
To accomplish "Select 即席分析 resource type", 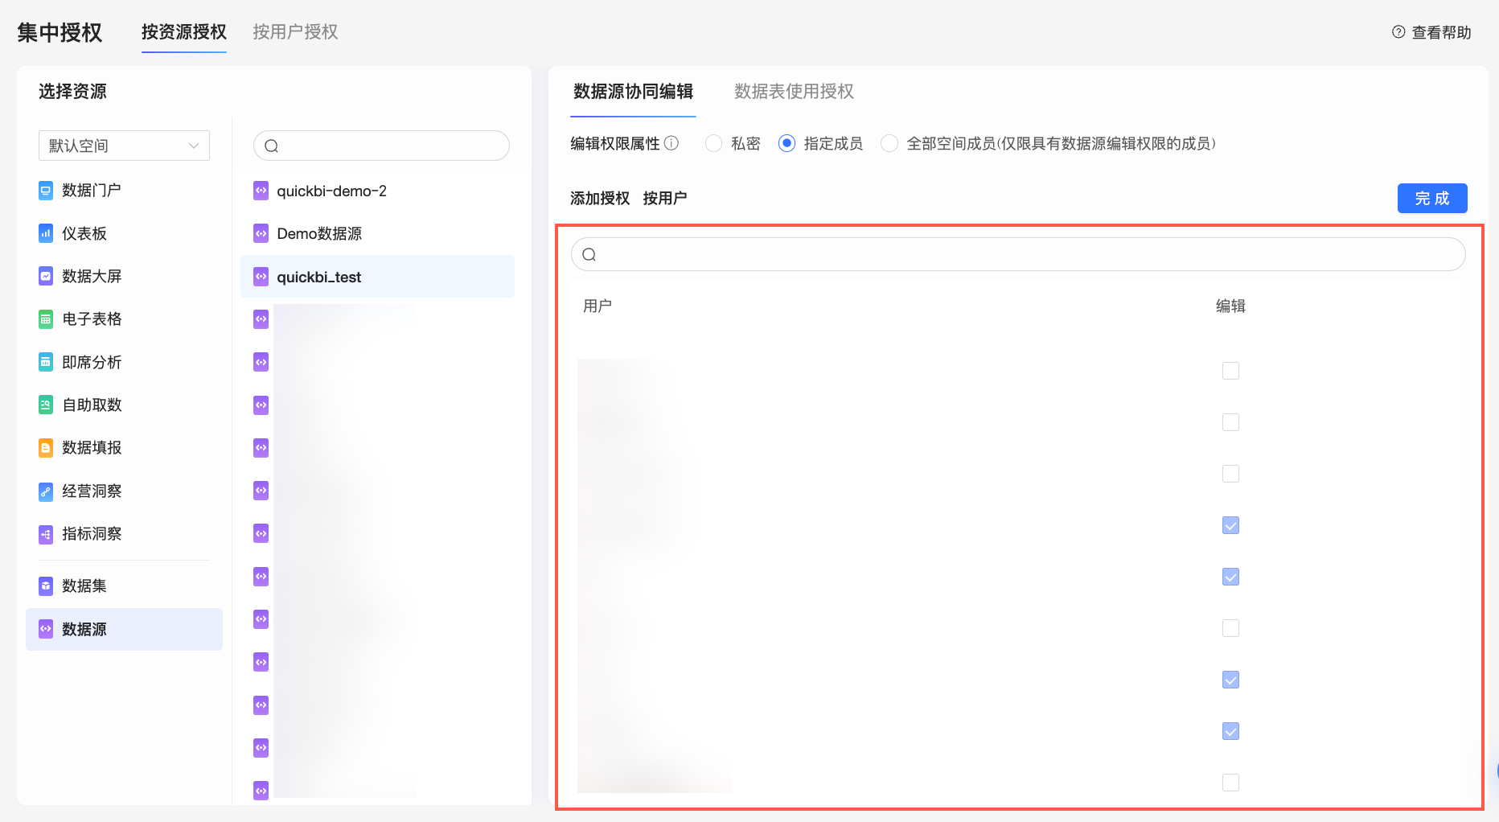I will pyautogui.click(x=124, y=362).
